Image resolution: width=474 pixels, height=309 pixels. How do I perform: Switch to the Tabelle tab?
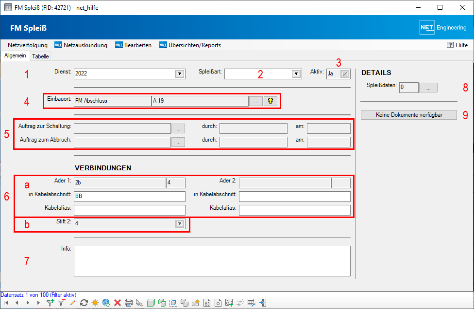pos(40,56)
